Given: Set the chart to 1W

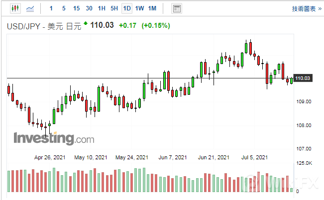Looking at the screenshot, I should tap(139, 8).
